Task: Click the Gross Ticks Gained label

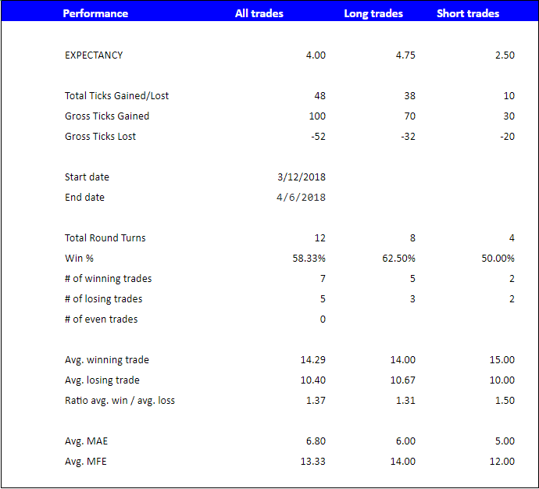Action: 107,116
